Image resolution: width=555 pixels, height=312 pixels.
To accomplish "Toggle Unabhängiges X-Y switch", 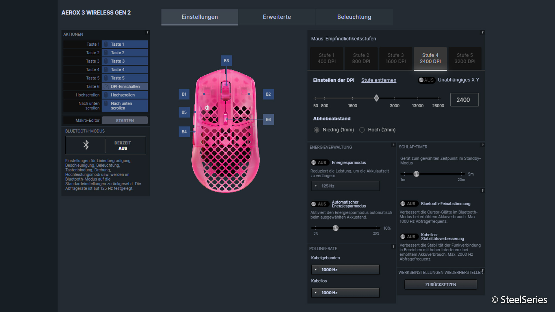I will click(426, 80).
